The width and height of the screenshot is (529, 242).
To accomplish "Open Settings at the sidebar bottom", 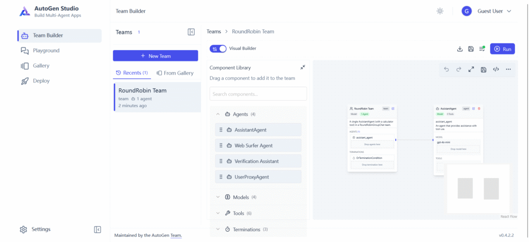I will click(35, 229).
